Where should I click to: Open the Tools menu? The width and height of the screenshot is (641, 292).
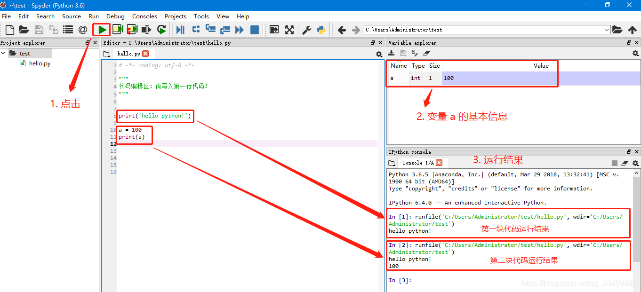tap(201, 16)
